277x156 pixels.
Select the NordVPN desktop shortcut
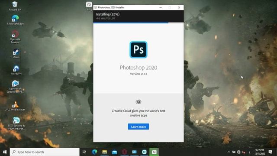click(x=16, y=70)
